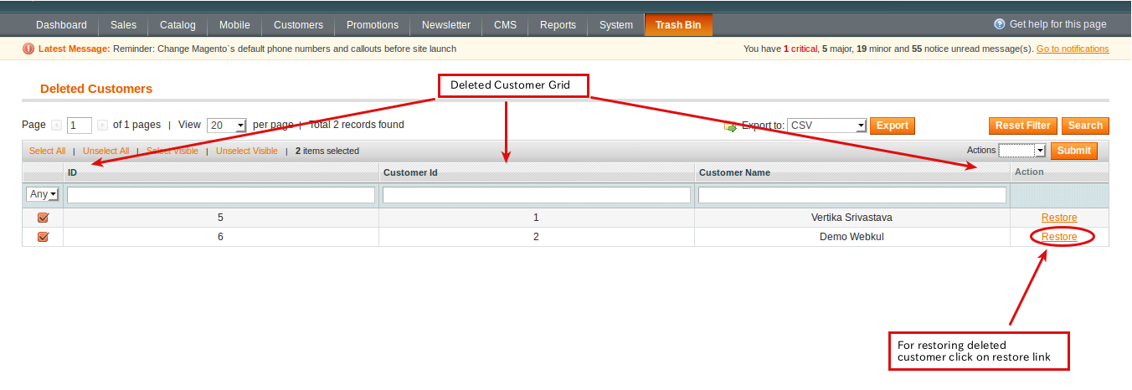Screen dimensions: 1132x390
Task: Click the Select All link
Action: (x=47, y=151)
